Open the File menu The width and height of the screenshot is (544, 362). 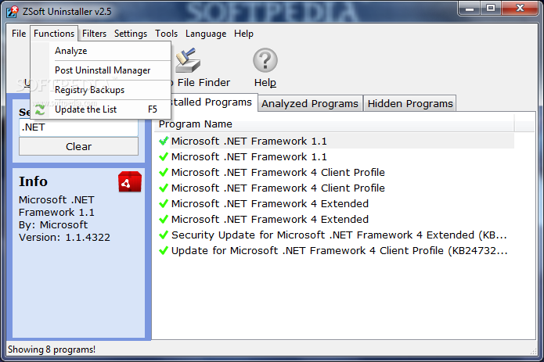pos(19,34)
